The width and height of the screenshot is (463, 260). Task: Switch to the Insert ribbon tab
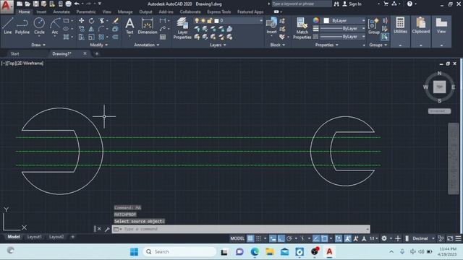[x=41, y=12]
